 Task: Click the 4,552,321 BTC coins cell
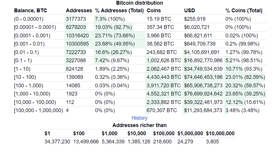pyautogui.click(x=164, y=94)
